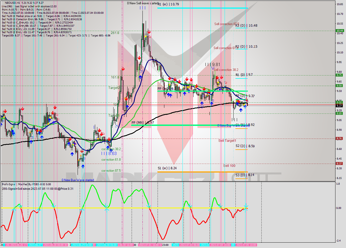Click the '2023.07.04 10:00' time marker

[x=220, y=245]
